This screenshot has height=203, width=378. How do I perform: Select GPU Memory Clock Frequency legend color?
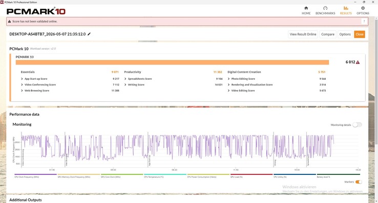78,174
